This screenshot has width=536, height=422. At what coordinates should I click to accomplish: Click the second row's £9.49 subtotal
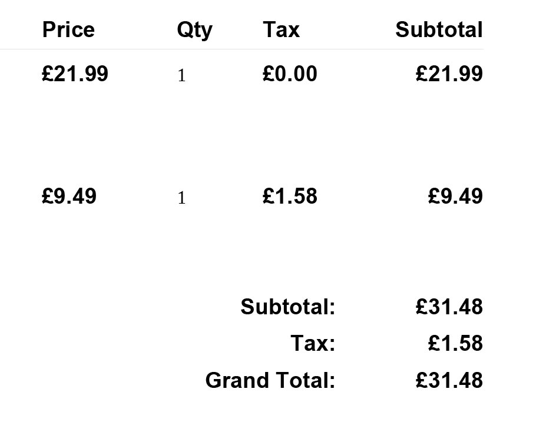455,196
